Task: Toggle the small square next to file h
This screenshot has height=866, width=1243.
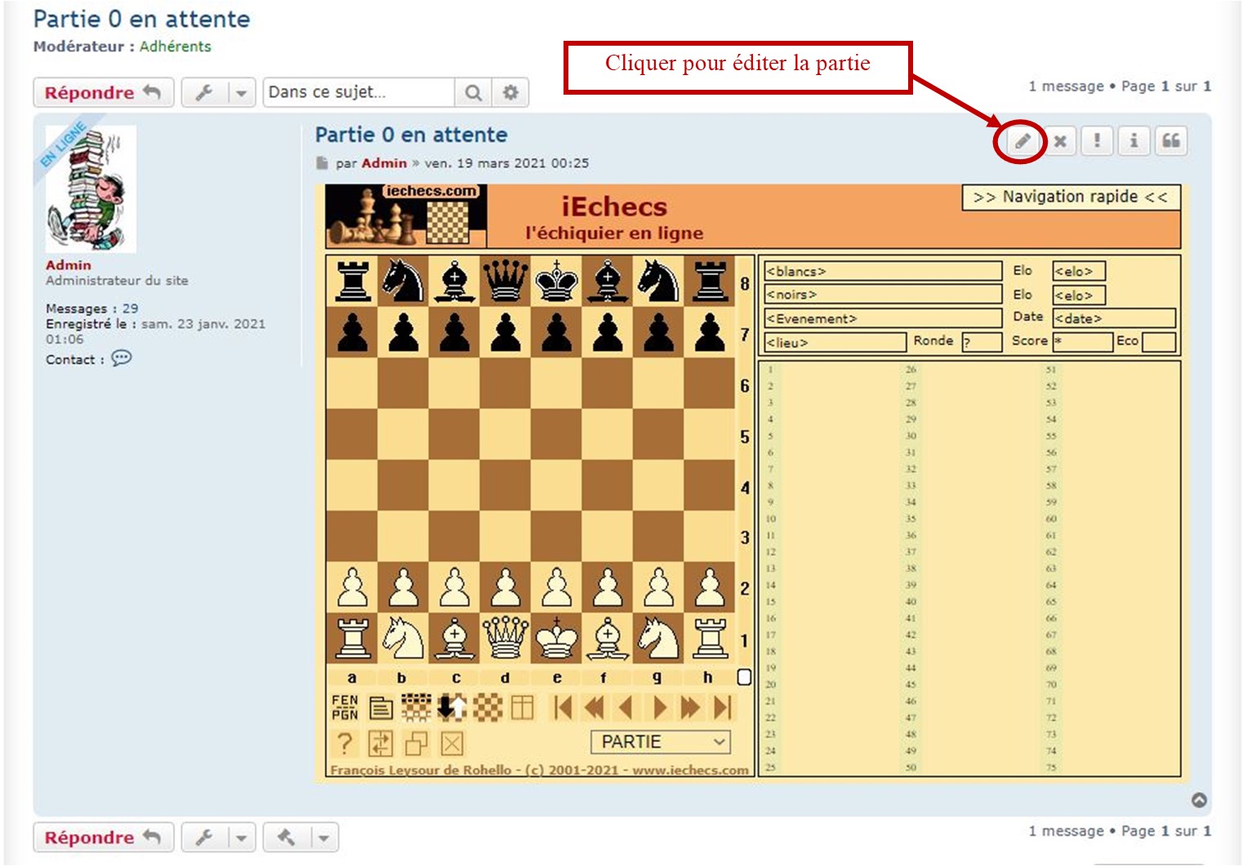Action: (x=744, y=677)
